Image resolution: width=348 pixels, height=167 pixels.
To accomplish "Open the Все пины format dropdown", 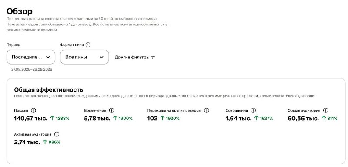I will (84, 57).
